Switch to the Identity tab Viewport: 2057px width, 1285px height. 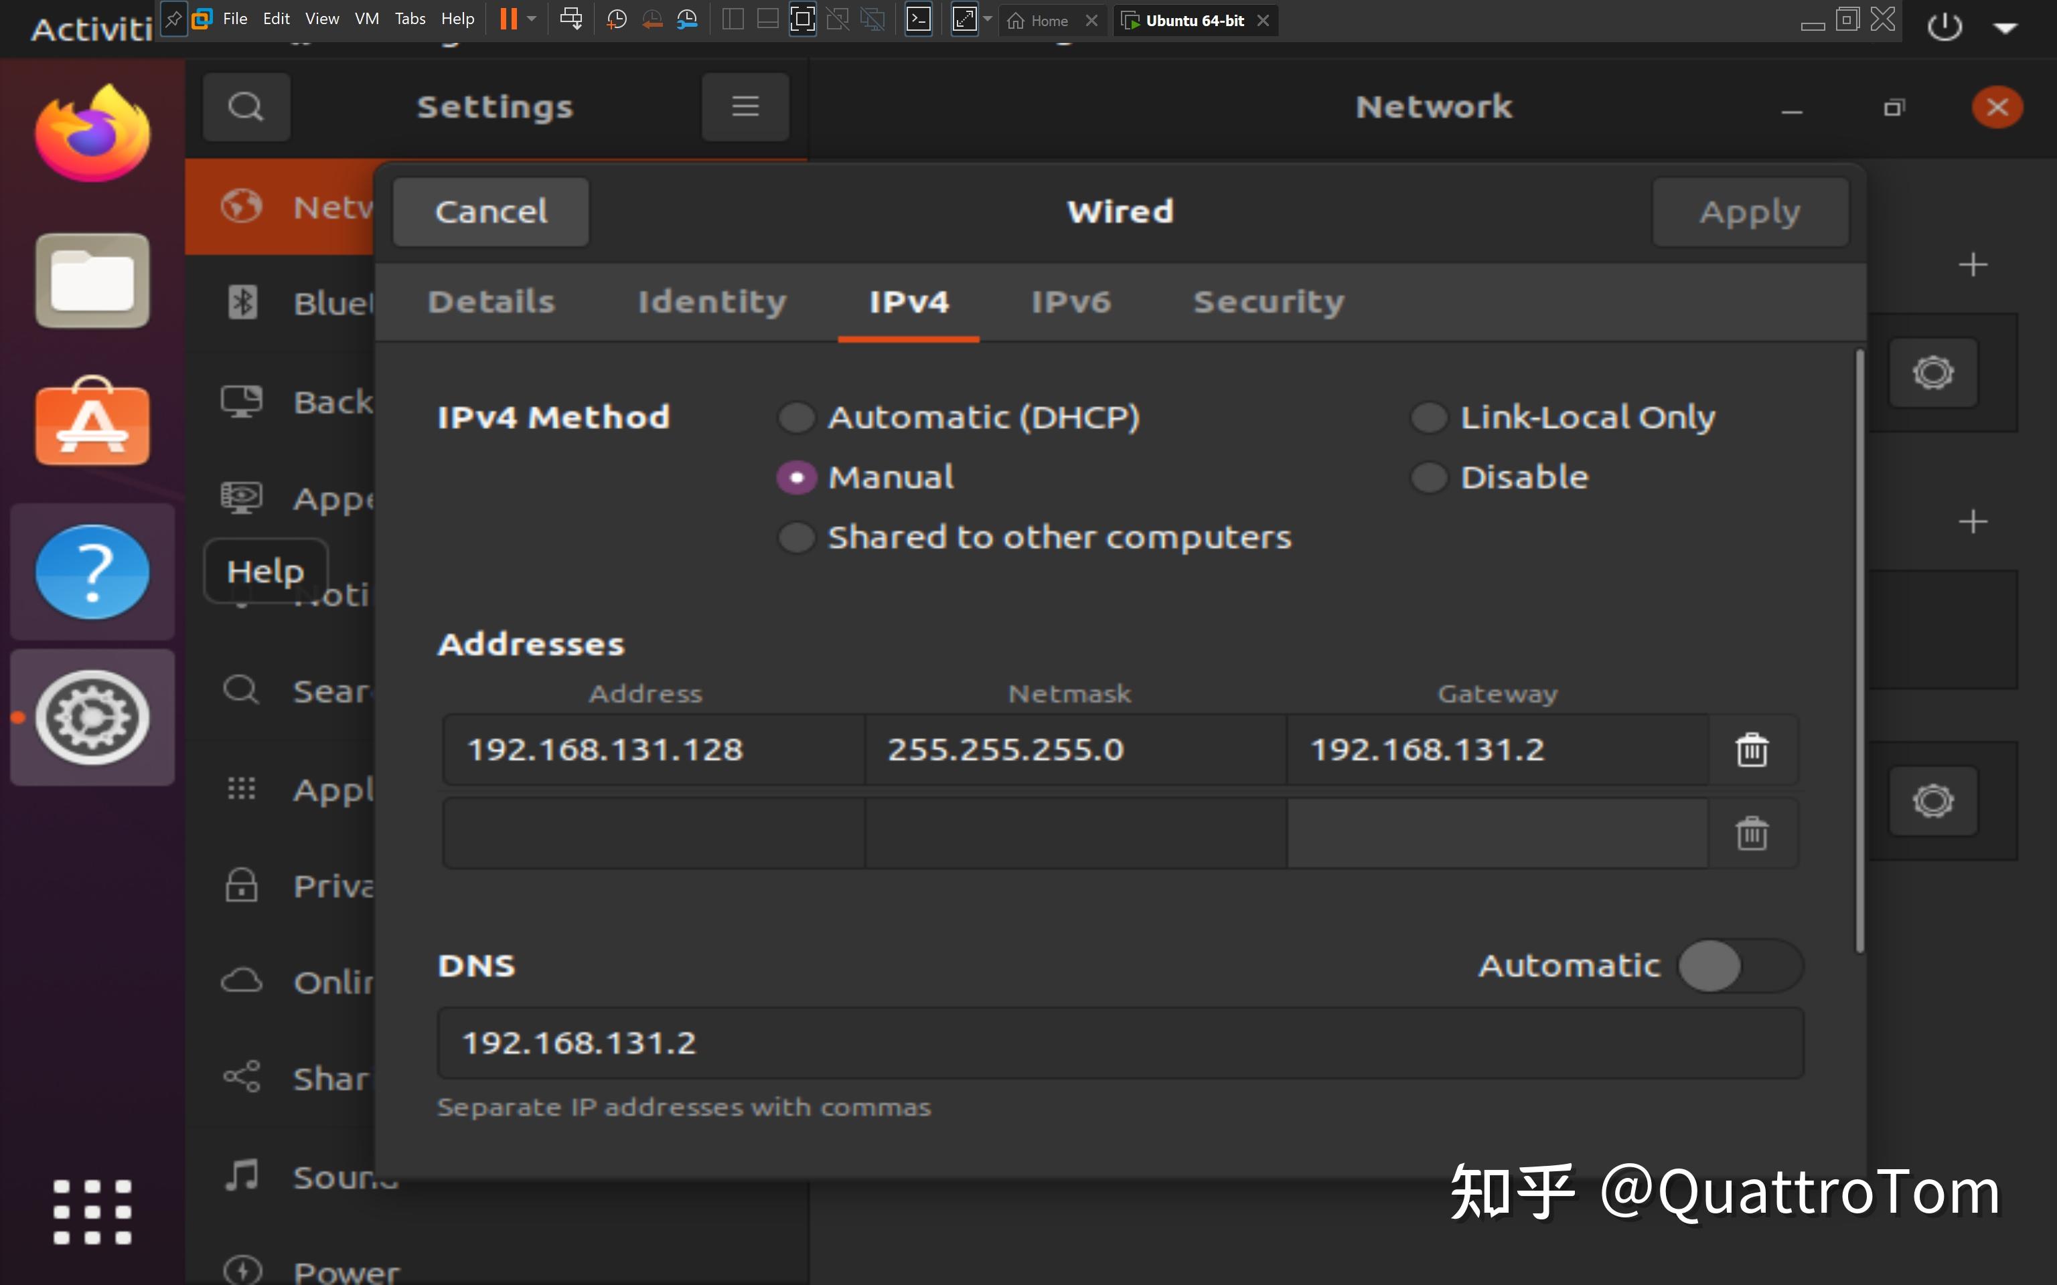(x=712, y=302)
